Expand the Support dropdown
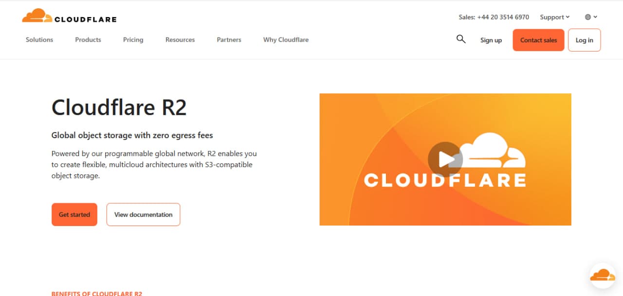Screen dimensions: 623x296 click(554, 17)
